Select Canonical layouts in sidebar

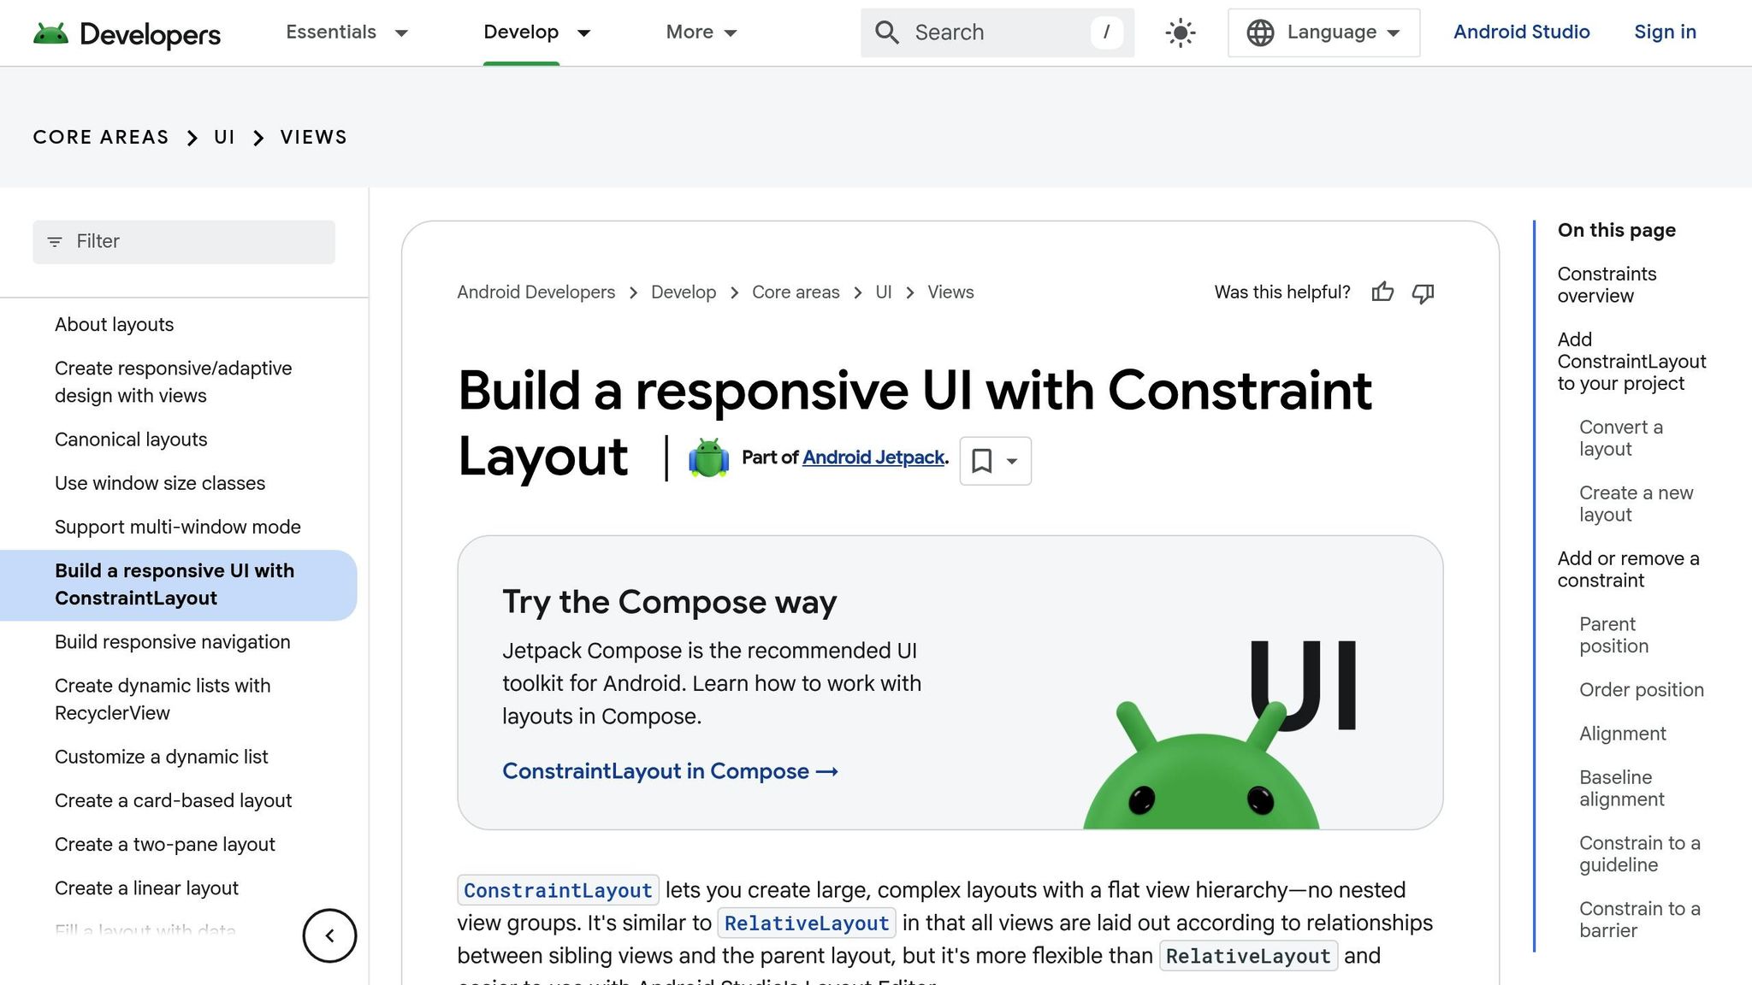pyautogui.click(x=130, y=439)
